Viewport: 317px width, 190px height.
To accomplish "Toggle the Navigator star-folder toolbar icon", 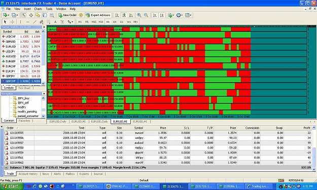I will coord(38,15).
